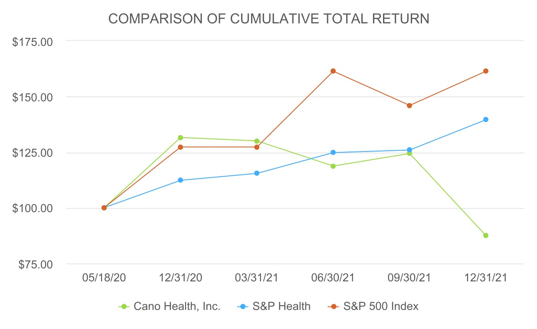537x329 pixels.
Task: Click the chart title text
Action: [268, 19]
